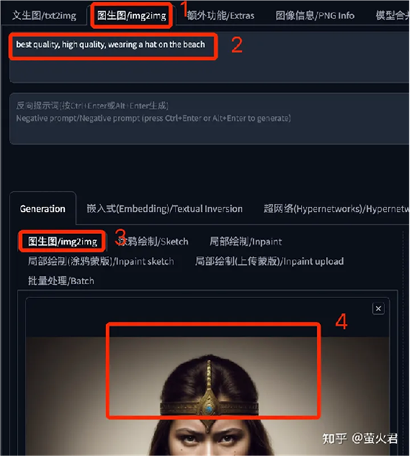Open the 模型合并 tab at the right edge
The width and height of the screenshot is (410, 456).
click(392, 15)
